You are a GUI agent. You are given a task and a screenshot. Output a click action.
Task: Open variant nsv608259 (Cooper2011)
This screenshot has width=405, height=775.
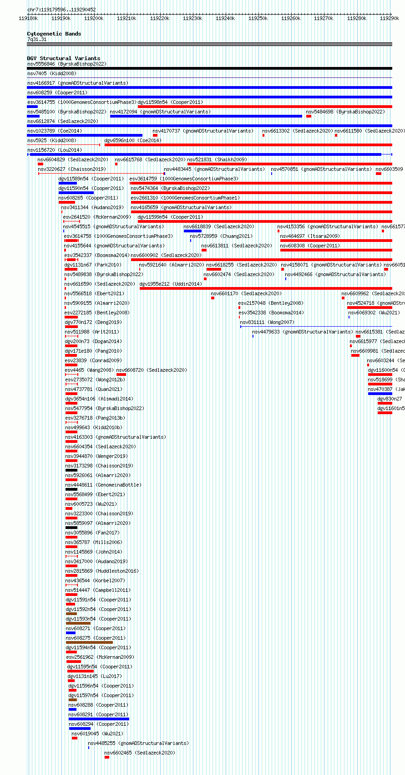[x=57, y=92]
